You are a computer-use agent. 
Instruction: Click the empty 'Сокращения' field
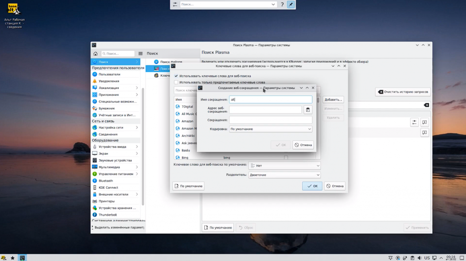pyautogui.click(x=270, y=120)
